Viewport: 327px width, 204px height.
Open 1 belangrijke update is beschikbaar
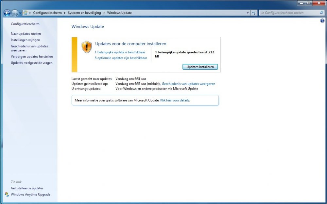click(120, 52)
